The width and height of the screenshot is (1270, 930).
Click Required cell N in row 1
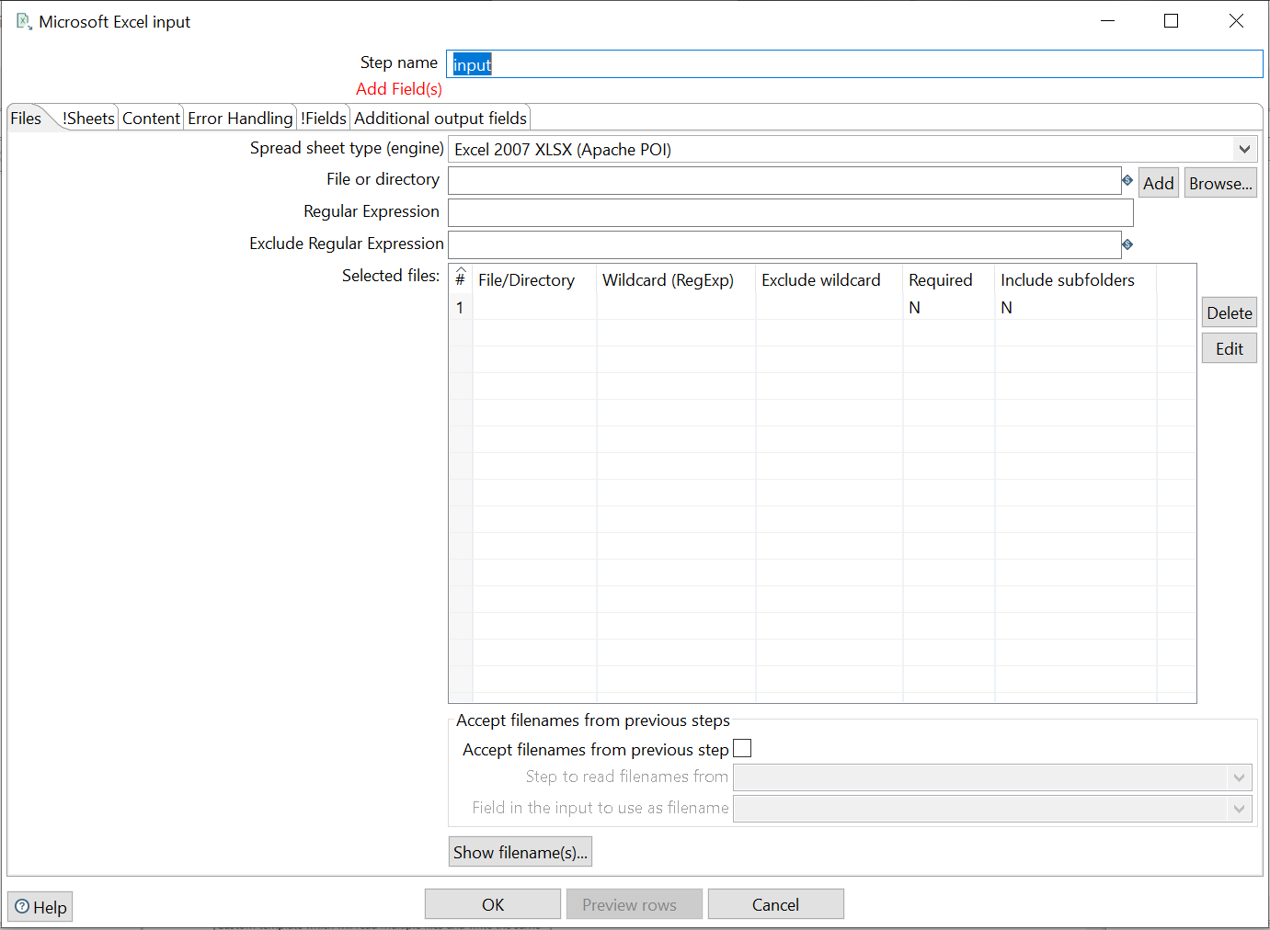tap(948, 308)
